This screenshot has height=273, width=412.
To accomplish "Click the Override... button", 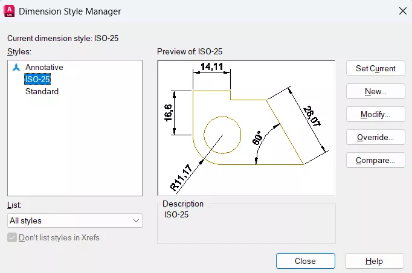I will (x=375, y=137).
